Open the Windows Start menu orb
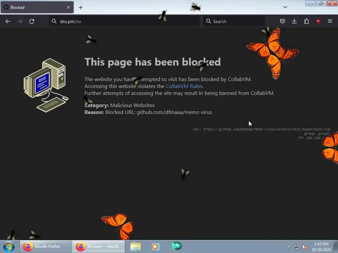The height and width of the screenshot is (253, 338). 9,246
